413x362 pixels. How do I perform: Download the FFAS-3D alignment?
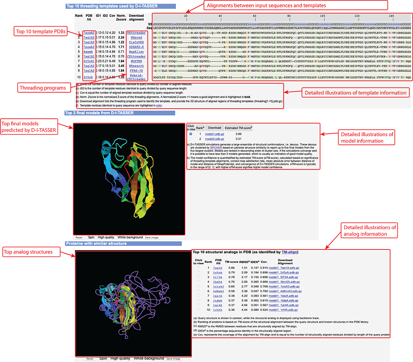coord(136,70)
